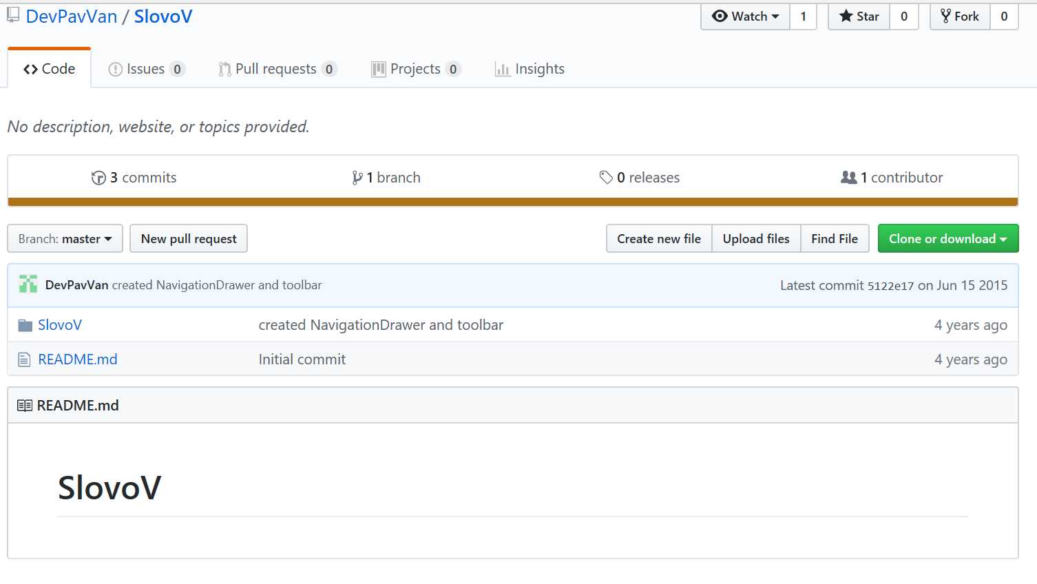Viewport: 1037px width, 584px height.
Task: Open the README.md file
Action: [78, 359]
